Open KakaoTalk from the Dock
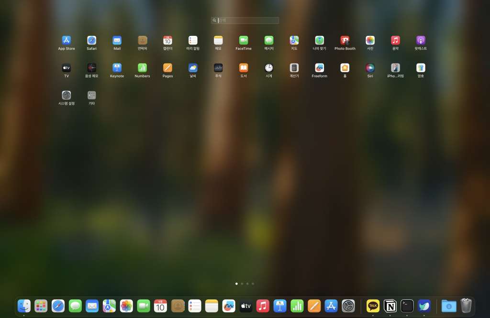The height and width of the screenshot is (318, 490). coord(373,306)
